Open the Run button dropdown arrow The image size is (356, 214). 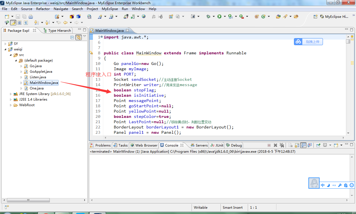pos(224,16)
